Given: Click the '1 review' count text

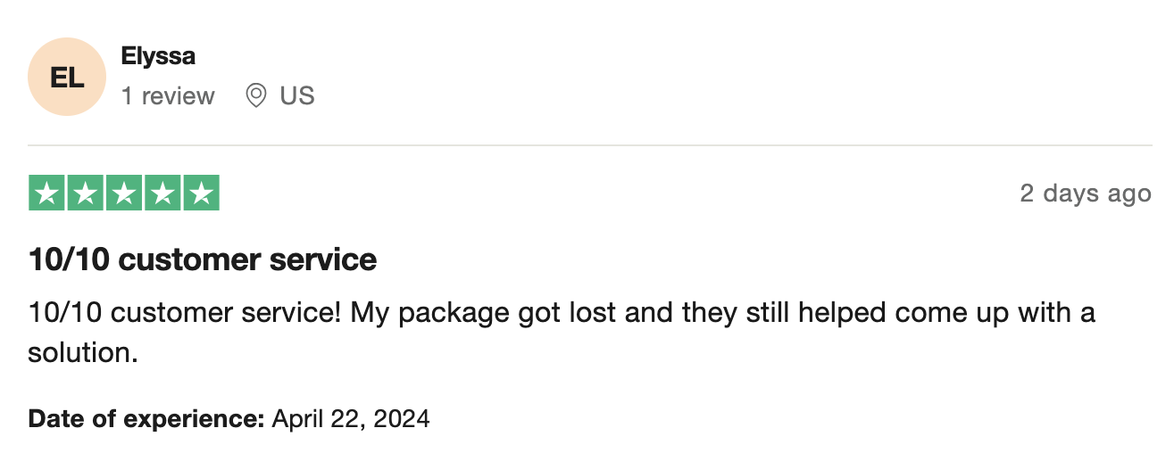Looking at the screenshot, I should [x=168, y=95].
